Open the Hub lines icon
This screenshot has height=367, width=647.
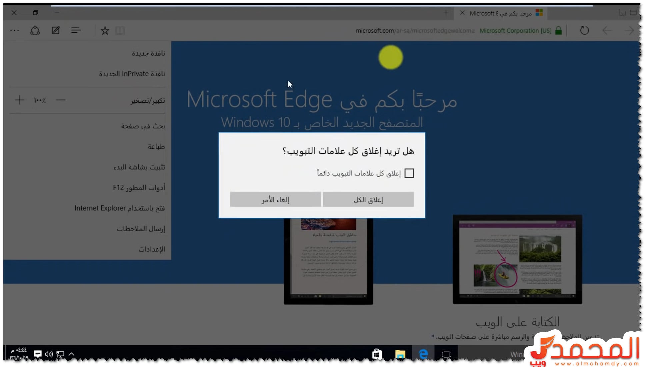coord(76,31)
